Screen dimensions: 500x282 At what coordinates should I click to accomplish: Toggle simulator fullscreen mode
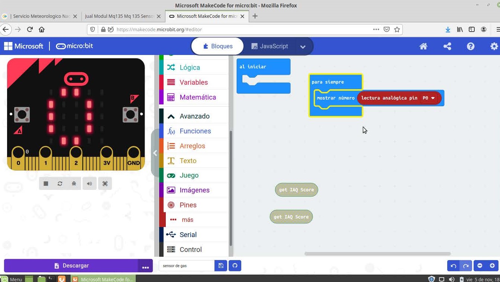[105, 184]
